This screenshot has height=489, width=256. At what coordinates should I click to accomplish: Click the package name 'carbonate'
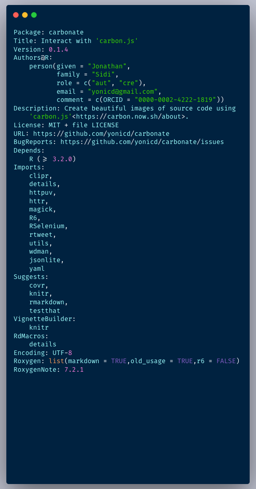pyautogui.click(x=66, y=33)
